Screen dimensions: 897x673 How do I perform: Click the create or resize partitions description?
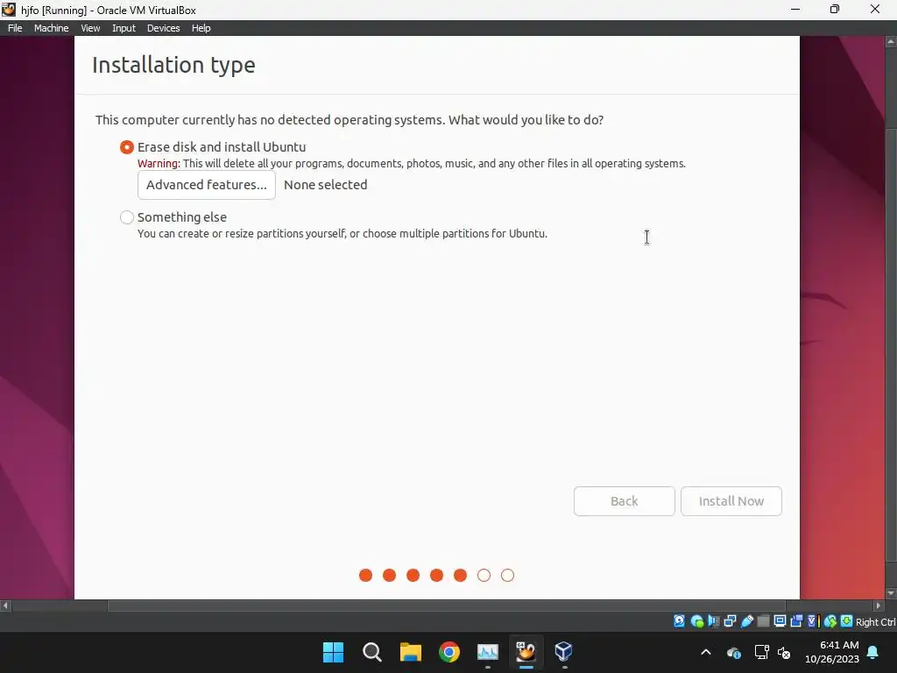pos(343,233)
